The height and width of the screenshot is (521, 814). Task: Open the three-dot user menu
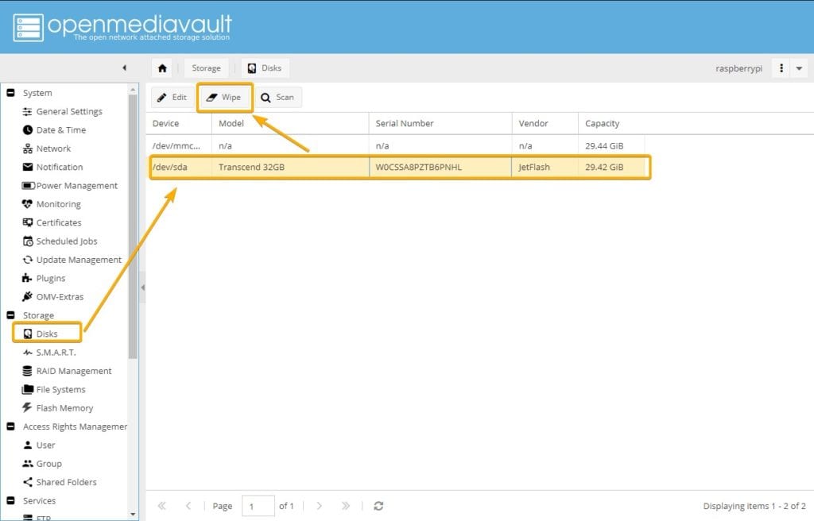781,68
